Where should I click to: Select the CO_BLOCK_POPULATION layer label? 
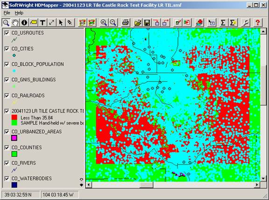37,64
